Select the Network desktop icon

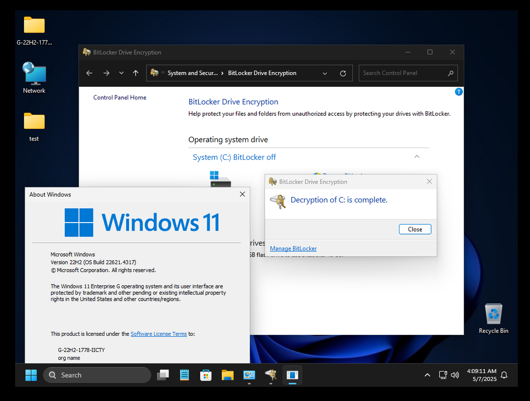tap(34, 78)
